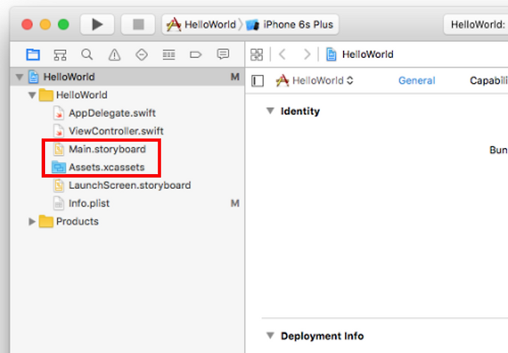
Task: Select the Products folder
Action: pos(127,222)
